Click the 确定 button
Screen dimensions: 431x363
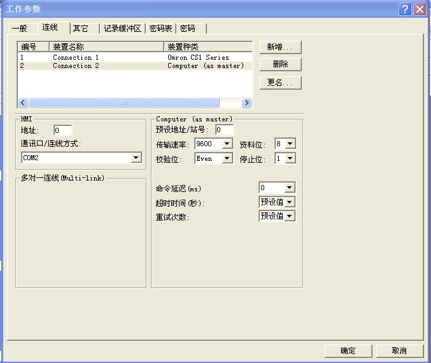pyautogui.click(x=348, y=350)
